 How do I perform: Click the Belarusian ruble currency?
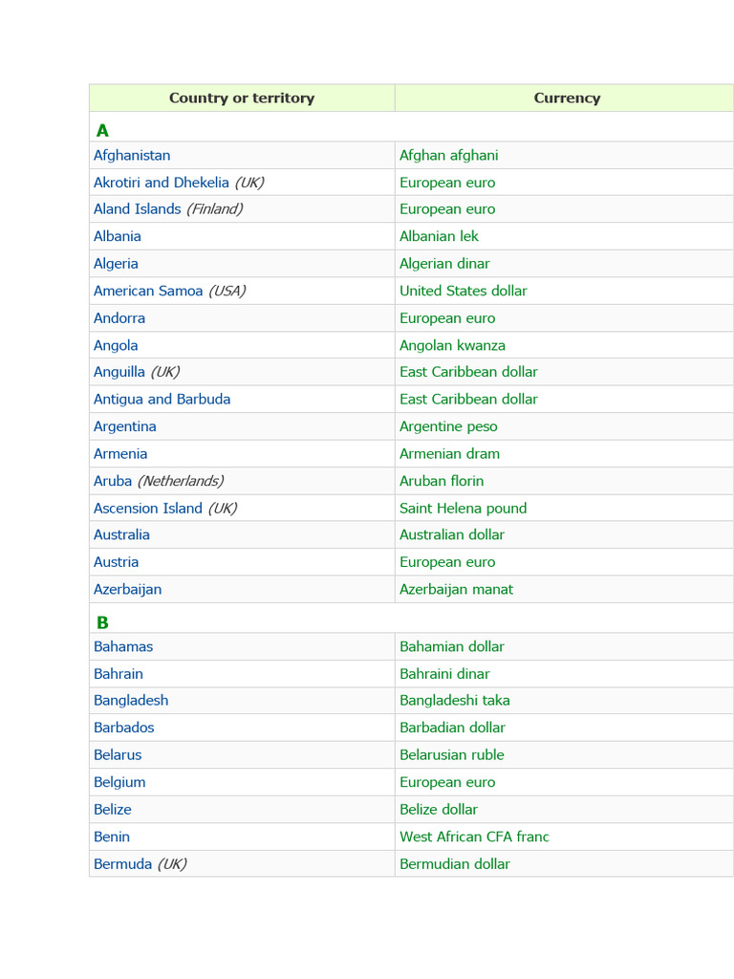click(452, 755)
